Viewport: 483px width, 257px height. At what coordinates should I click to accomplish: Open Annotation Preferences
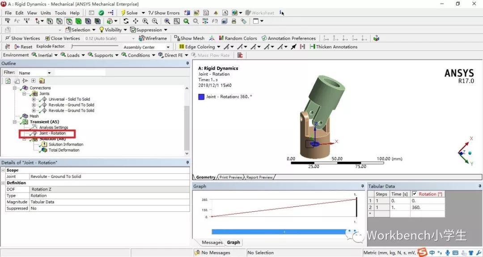pos(288,38)
